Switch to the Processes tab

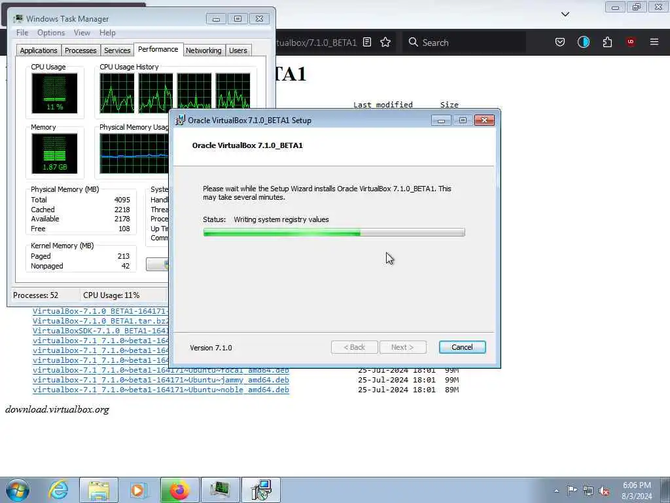pyautogui.click(x=80, y=50)
